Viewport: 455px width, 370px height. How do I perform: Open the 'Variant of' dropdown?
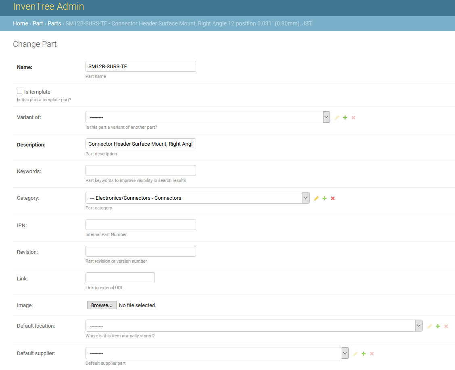point(208,117)
